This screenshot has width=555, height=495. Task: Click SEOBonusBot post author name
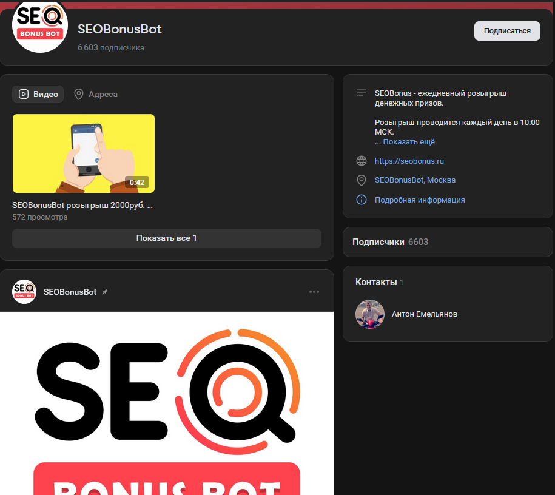[x=70, y=292]
